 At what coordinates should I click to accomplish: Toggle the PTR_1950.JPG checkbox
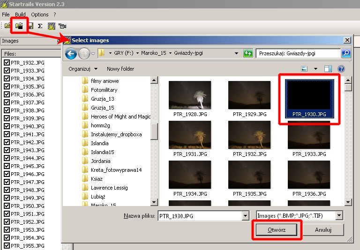tap(7, 206)
